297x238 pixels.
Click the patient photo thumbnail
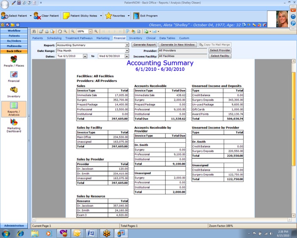tap(282, 19)
